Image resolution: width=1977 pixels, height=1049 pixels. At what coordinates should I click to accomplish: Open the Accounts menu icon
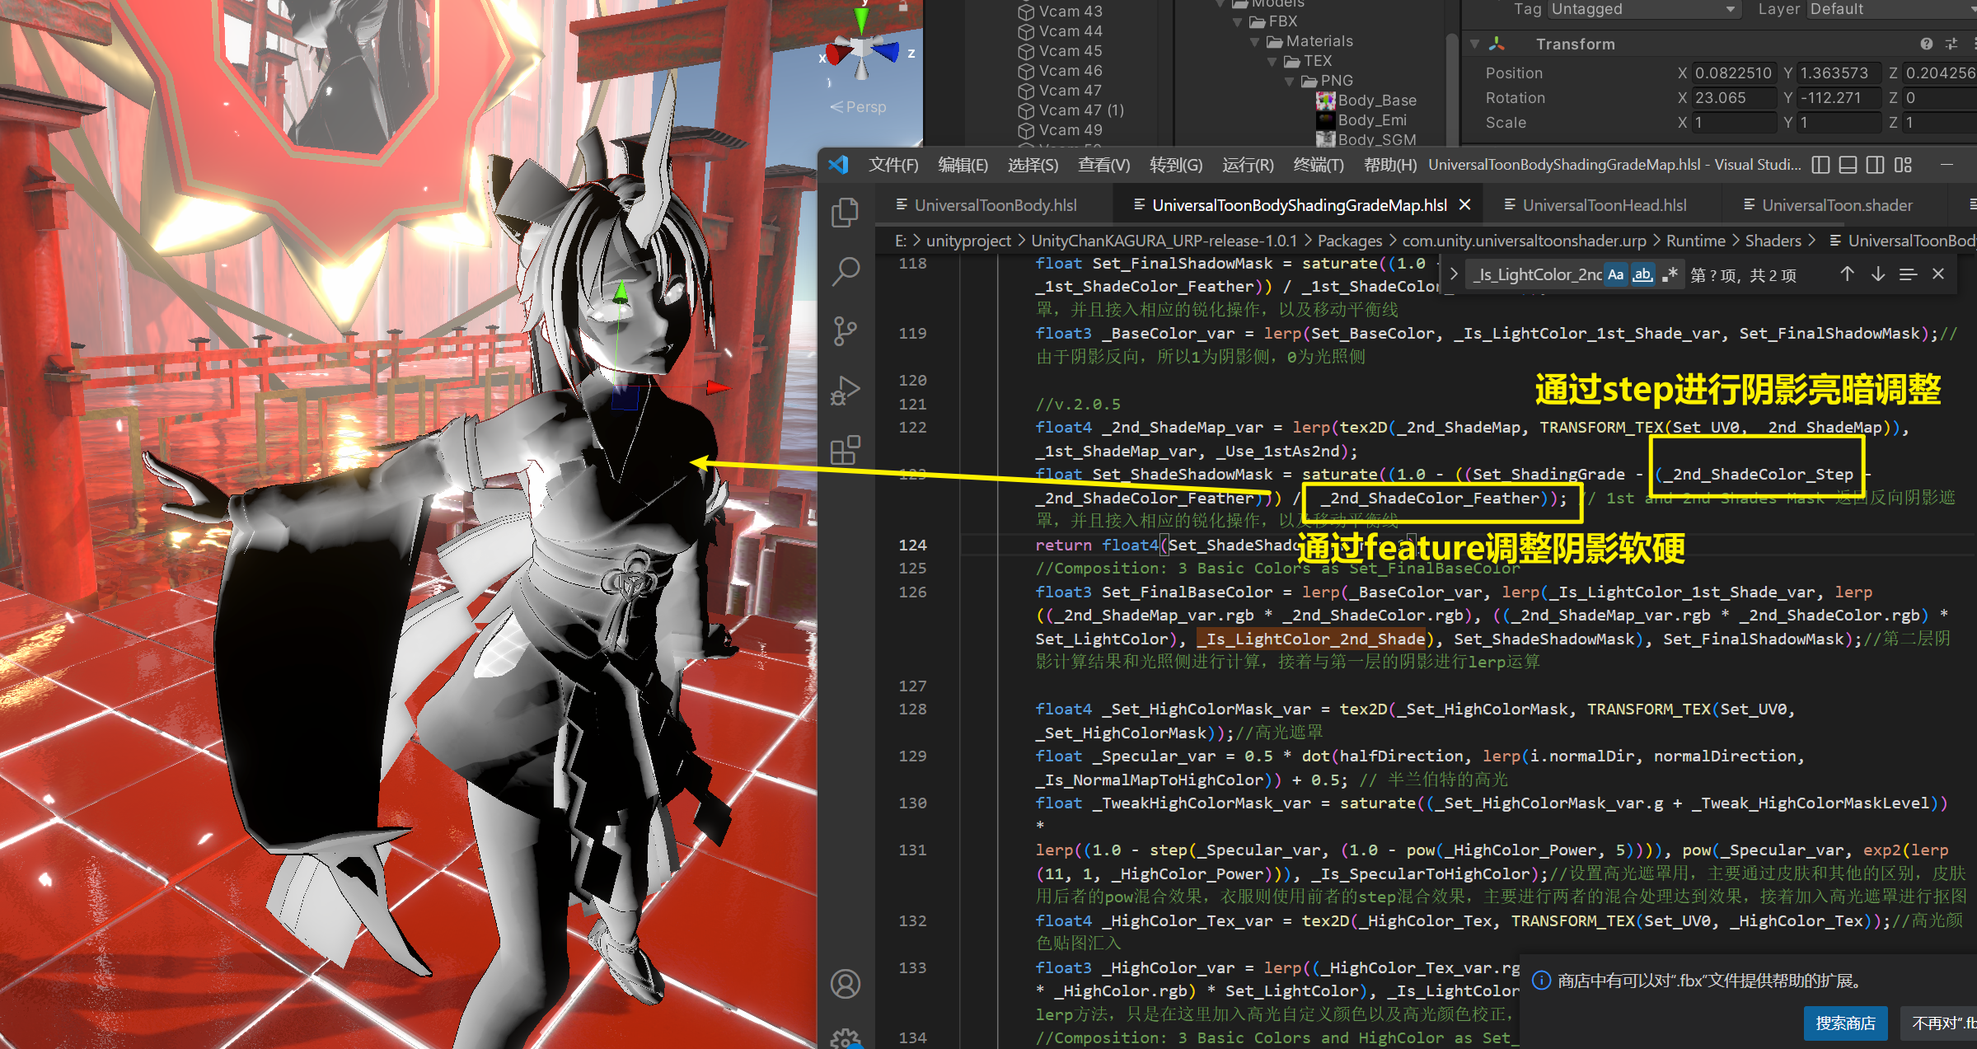coord(845,983)
